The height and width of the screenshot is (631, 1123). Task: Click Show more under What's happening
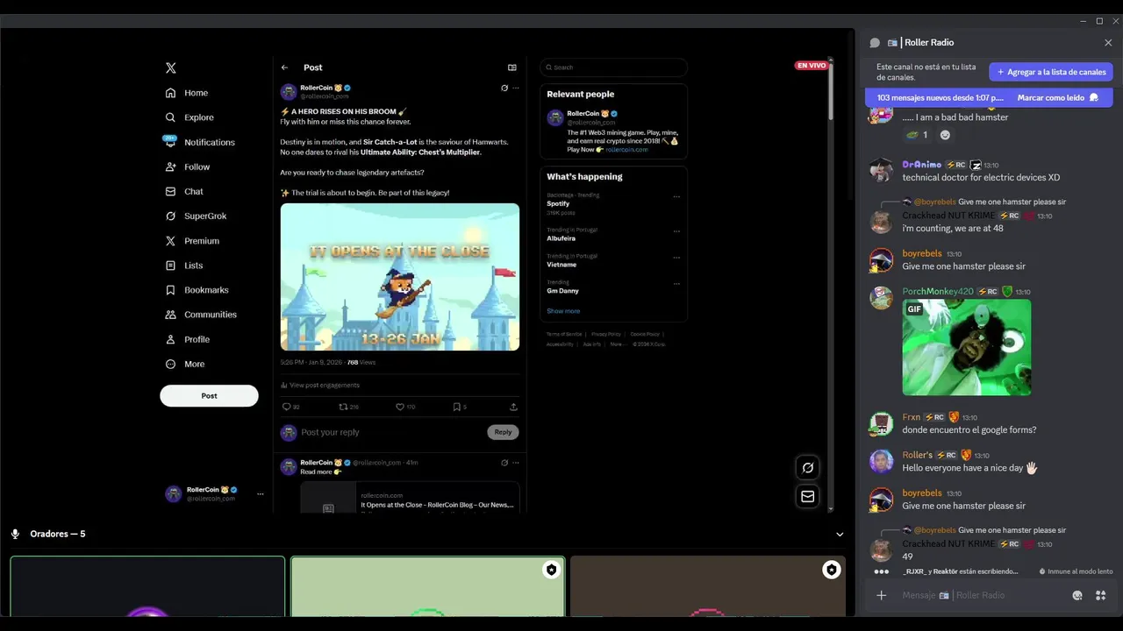563,311
